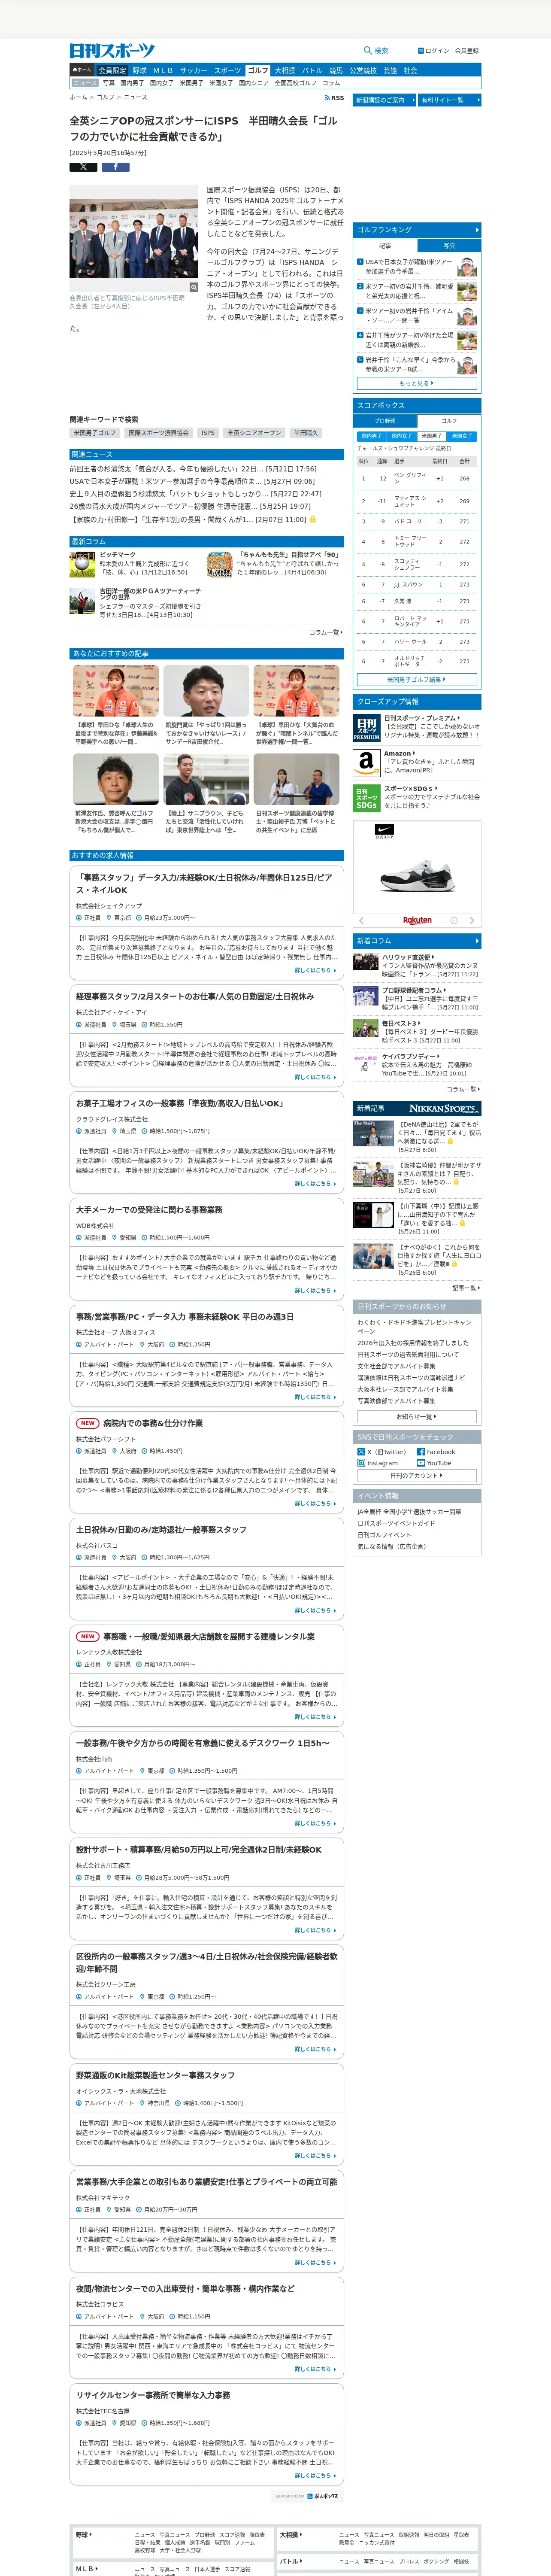
Task: Open 詳しくはこちら for 野菜通販のKit総菜製造センター job
Action: pos(315,2155)
